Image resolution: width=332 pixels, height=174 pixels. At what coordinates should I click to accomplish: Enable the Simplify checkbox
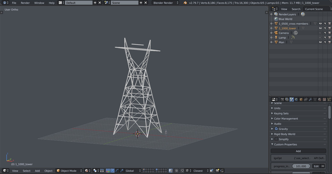tap(276, 139)
